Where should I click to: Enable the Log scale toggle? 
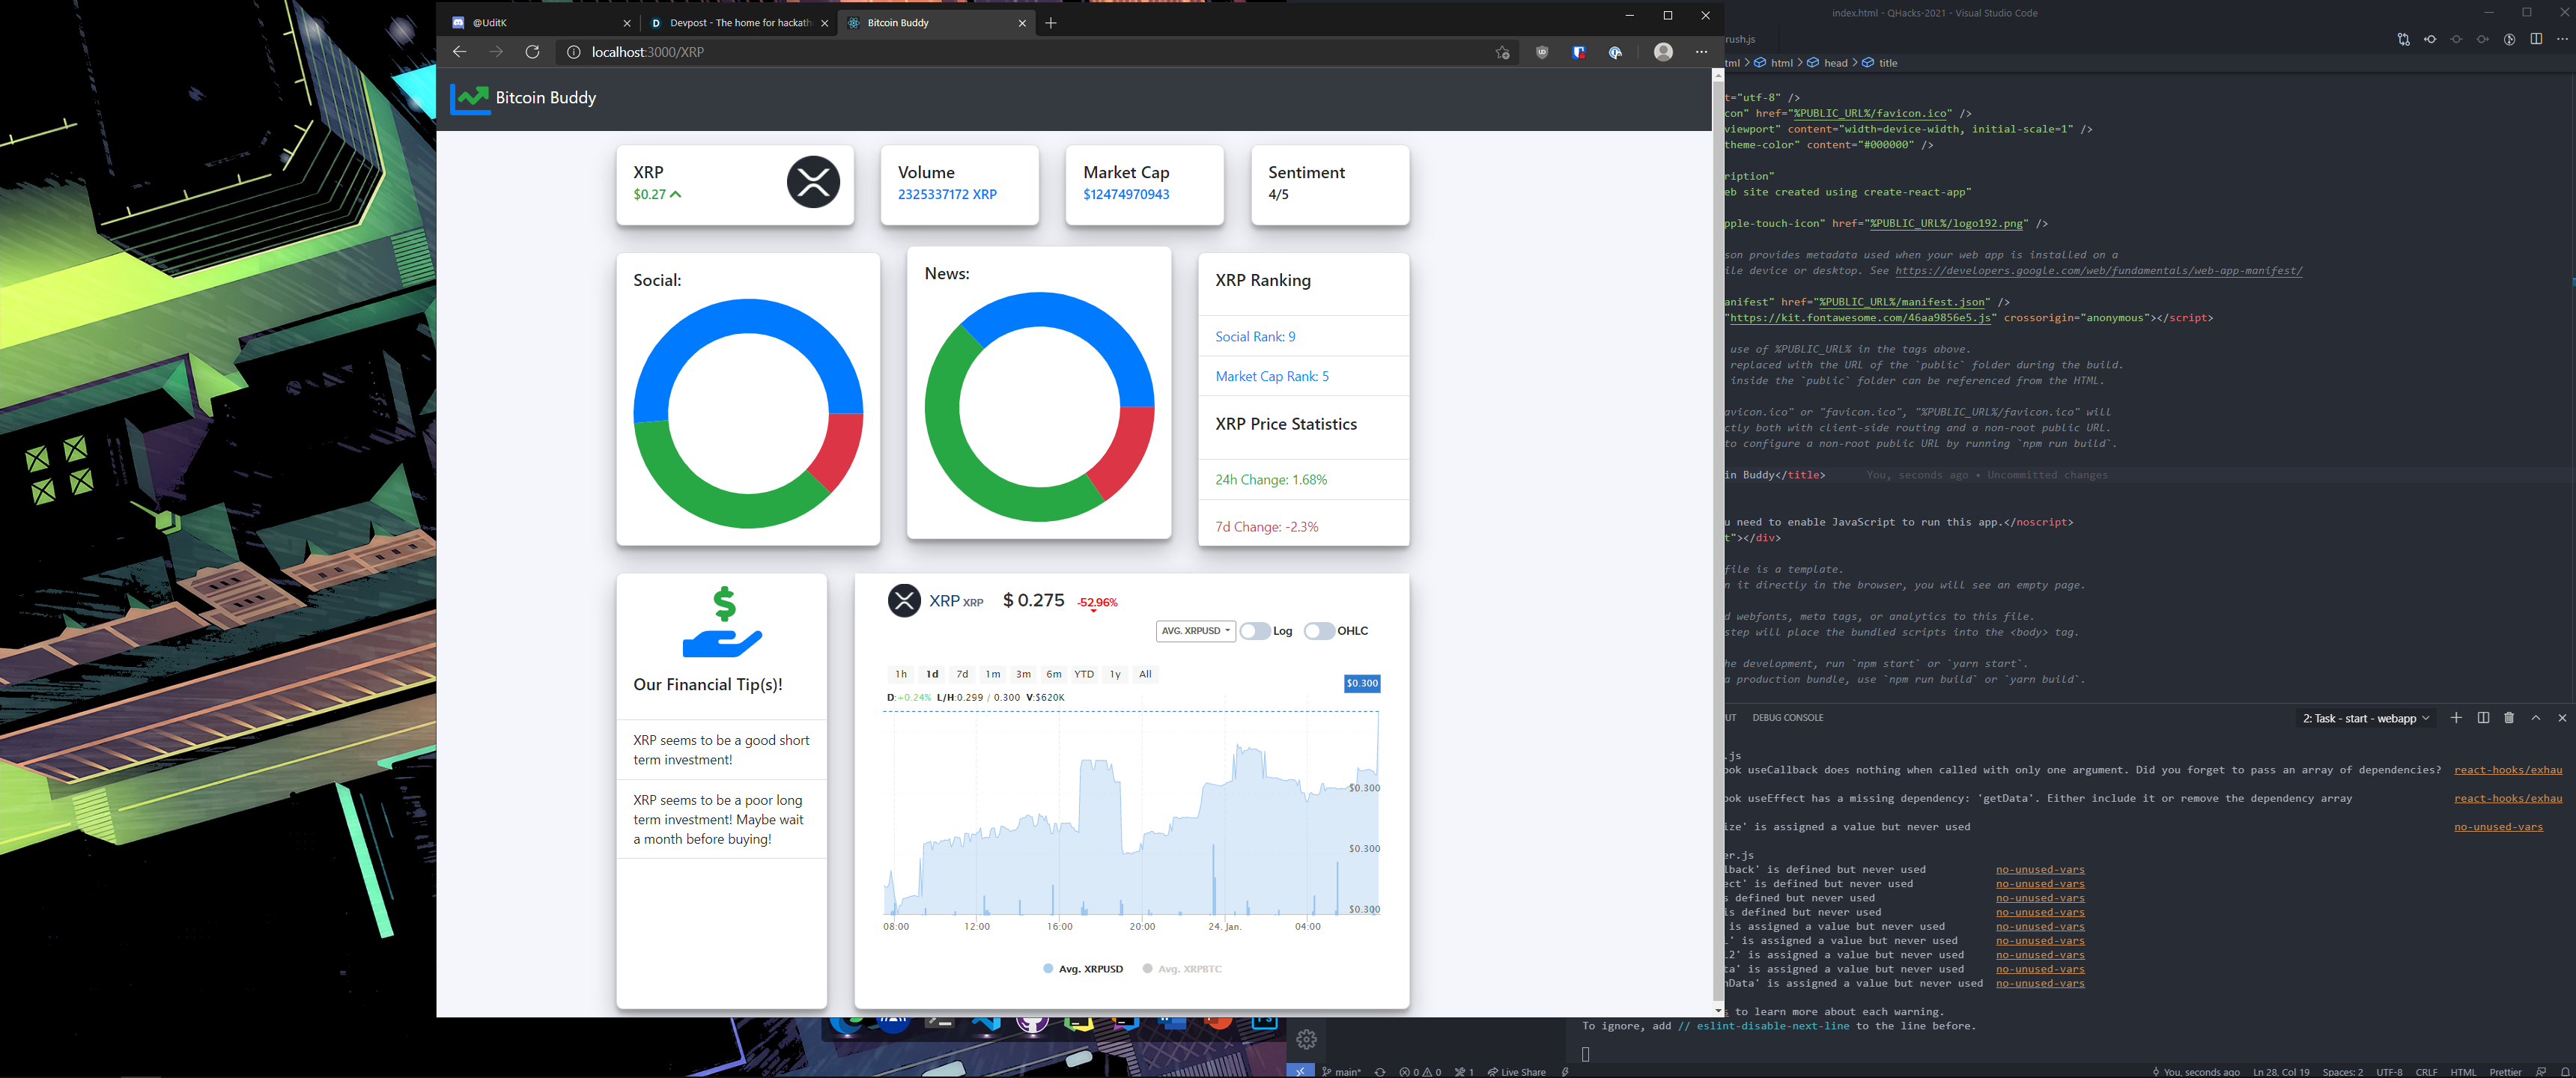coord(1254,631)
